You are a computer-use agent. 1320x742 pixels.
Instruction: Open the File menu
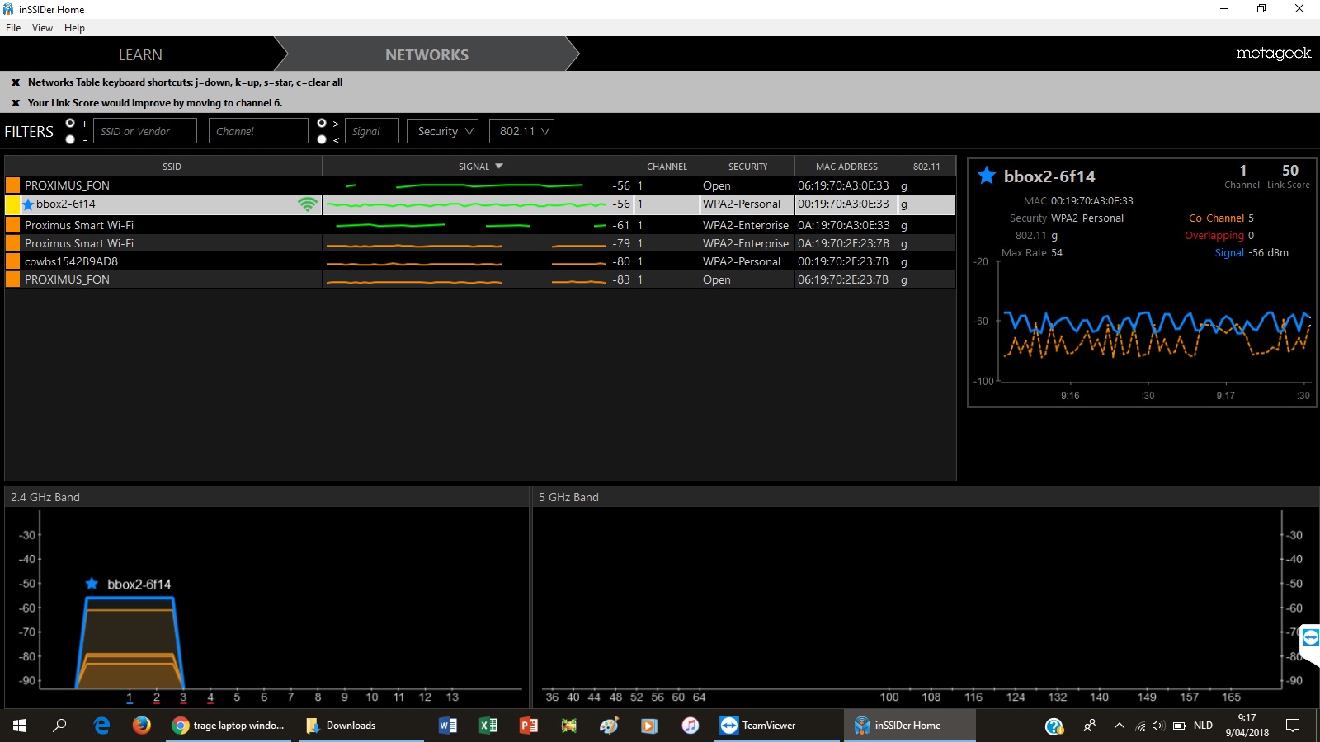coord(13,28)
